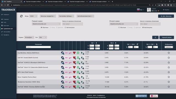Image resolution: width=176 pixels, height=99 pixels.
Task: Toggle Автопокупка checkbox under Первый сервис
Action: tap(65, 28)
